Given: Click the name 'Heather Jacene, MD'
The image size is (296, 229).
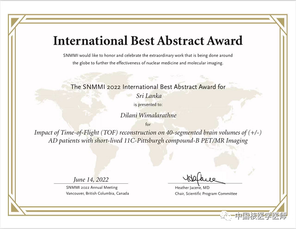Looking at the screenshot, I should click(x=192, y=188).
